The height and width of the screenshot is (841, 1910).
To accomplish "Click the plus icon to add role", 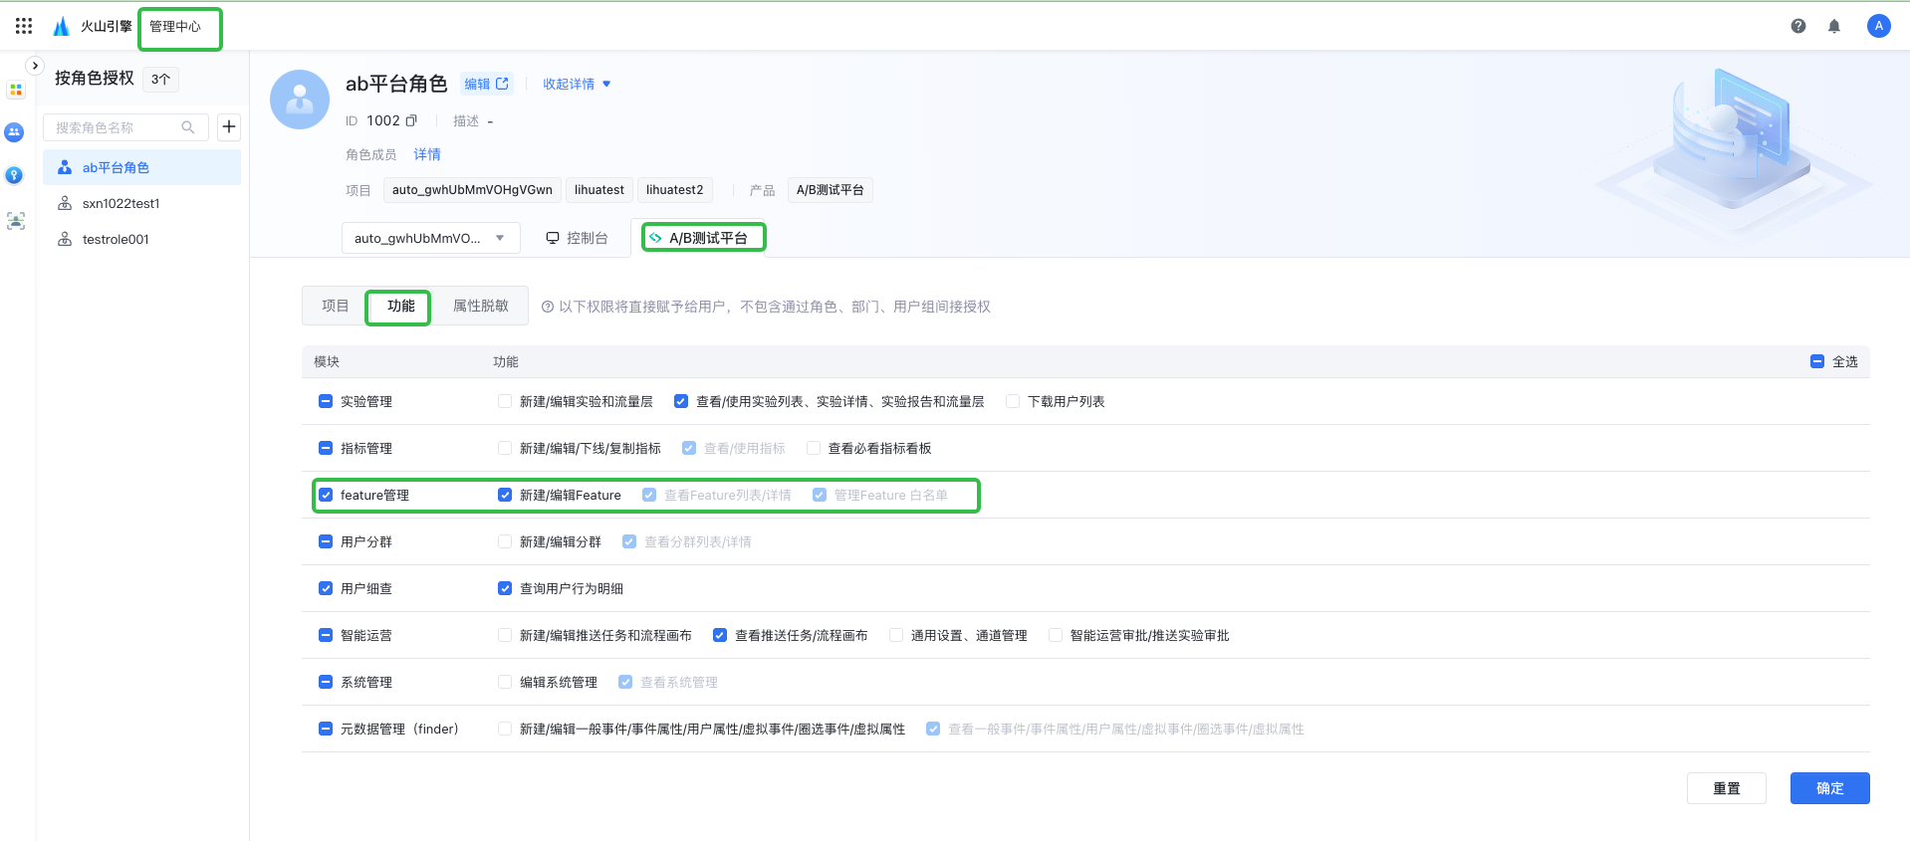I will (229, 126).
